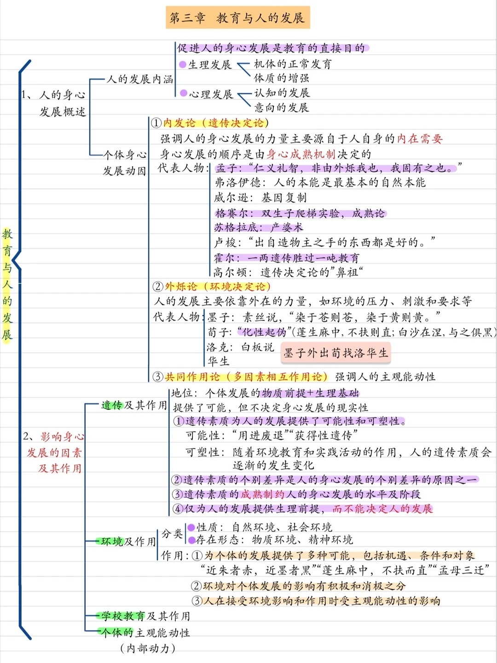This screenshot has width=497, height=663.
Task: Select the vertical root node 教育与人的发展
Action: (7, 284)
